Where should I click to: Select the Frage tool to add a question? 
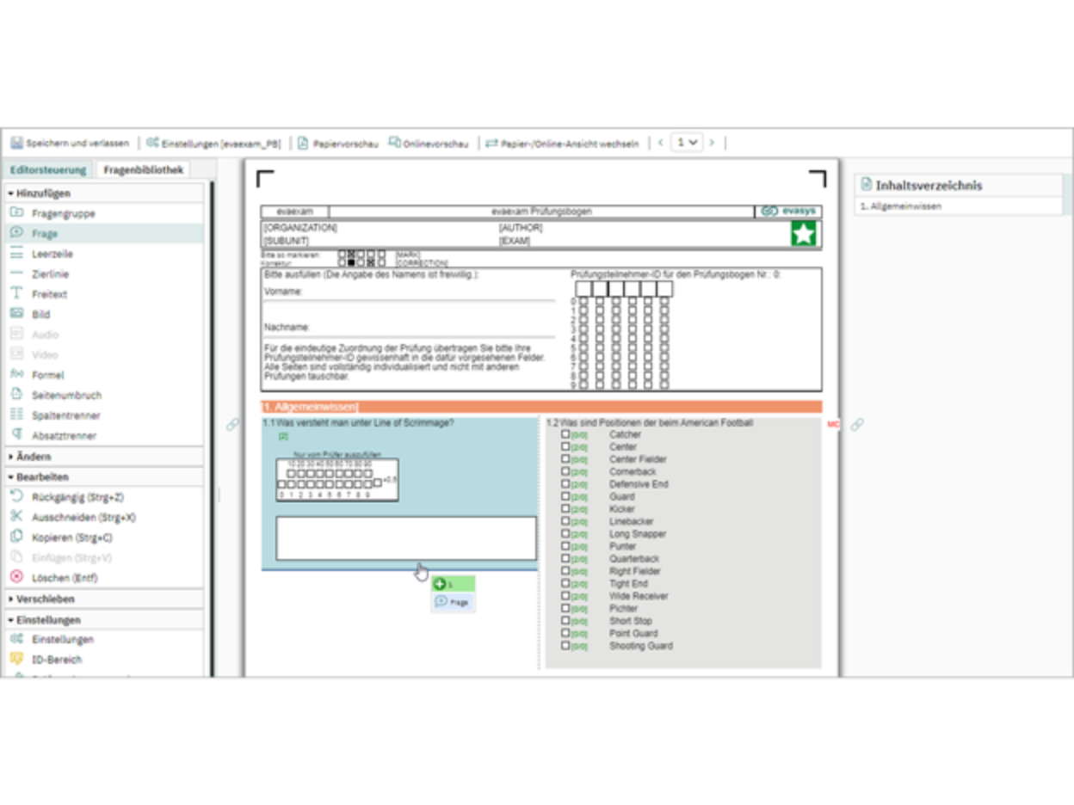point(43,233)
